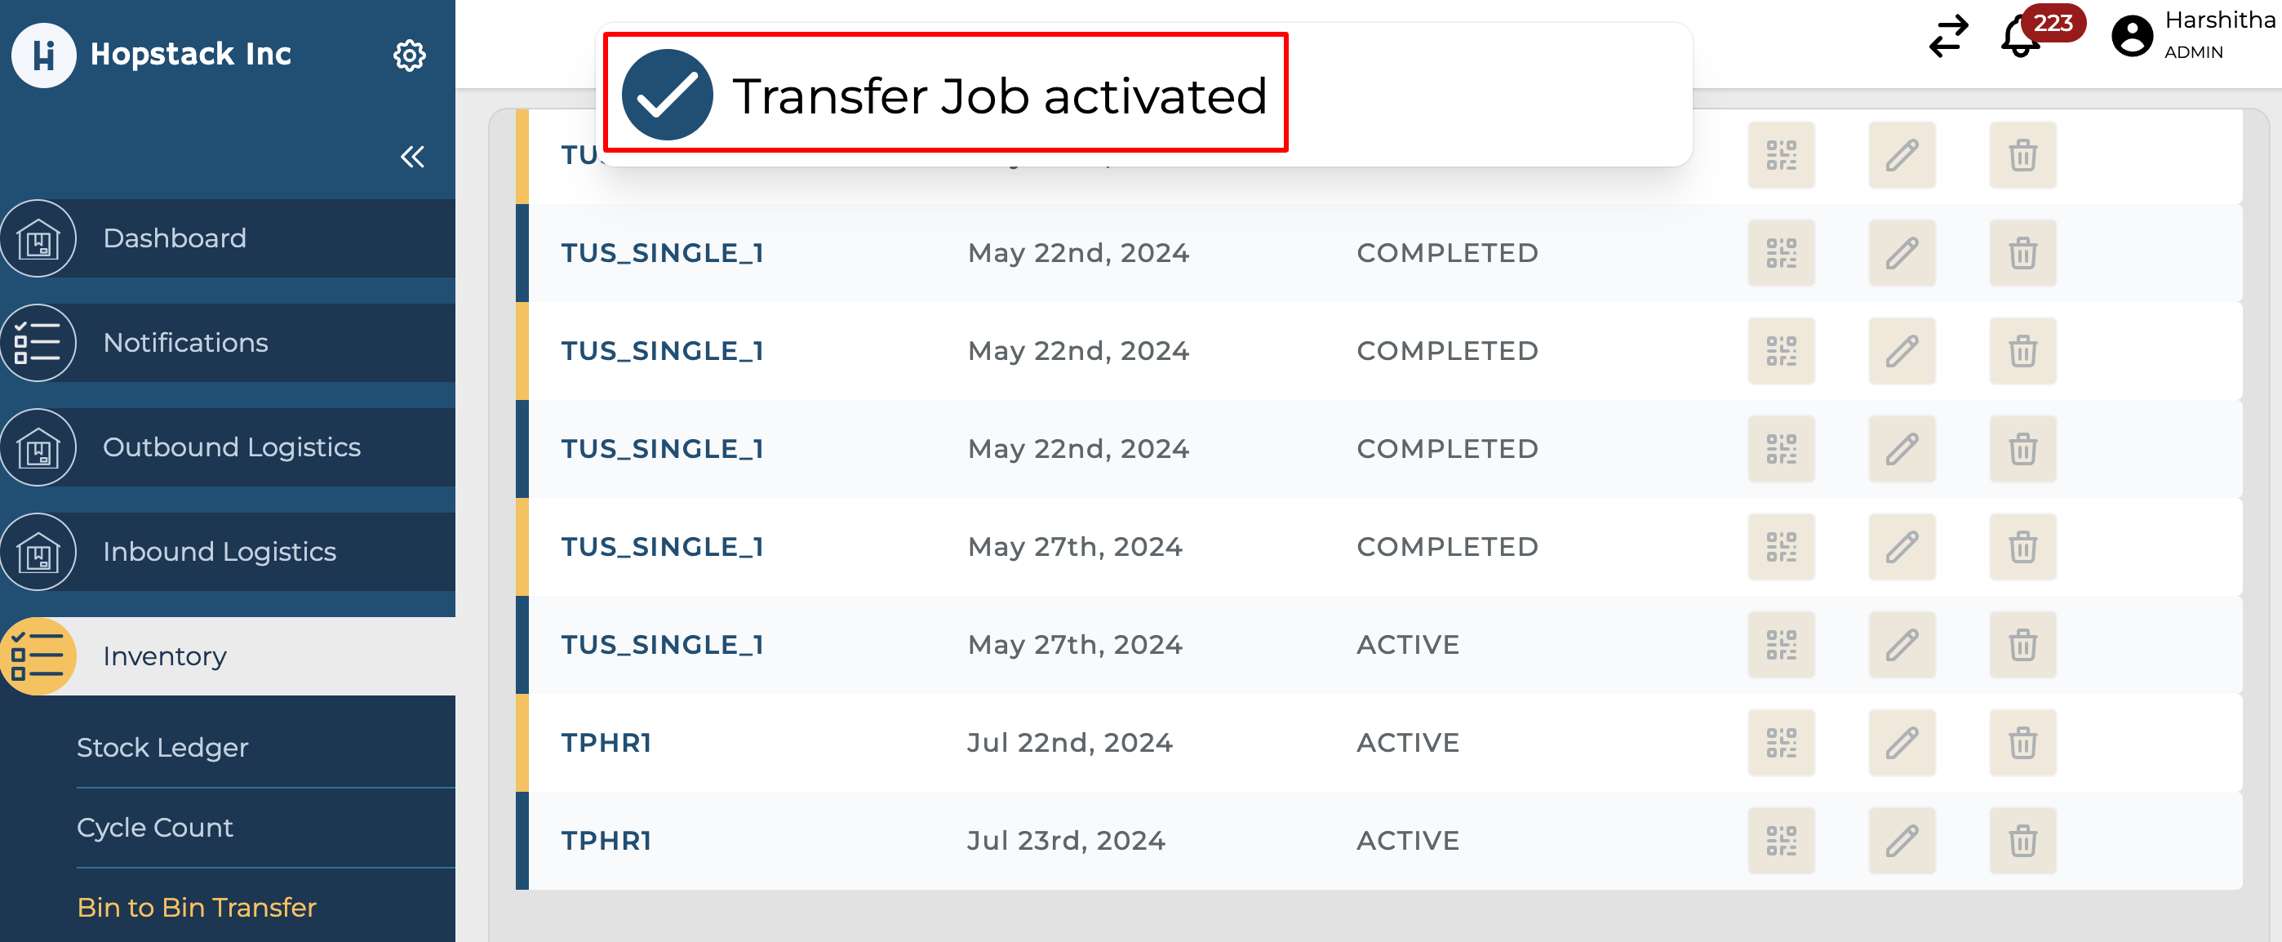The image size is (2282, 942).
Task: Go to Cycle Count
Action: pyautogui.click(x=154, y=827)
